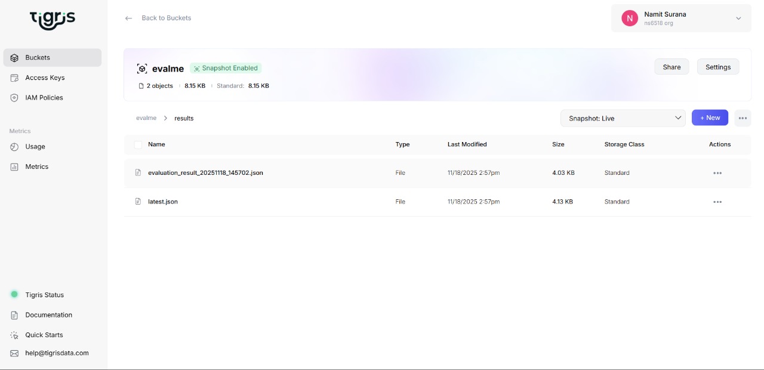The image size is (764, 370).
Task: Toggle the select-all checkbox in table header
Action: click(138, 144)
